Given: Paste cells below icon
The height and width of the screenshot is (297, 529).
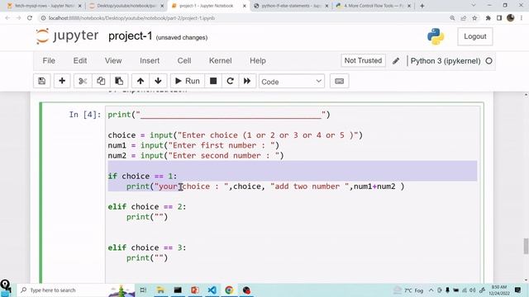Looking at the screenshot, I should pos(119,81).
